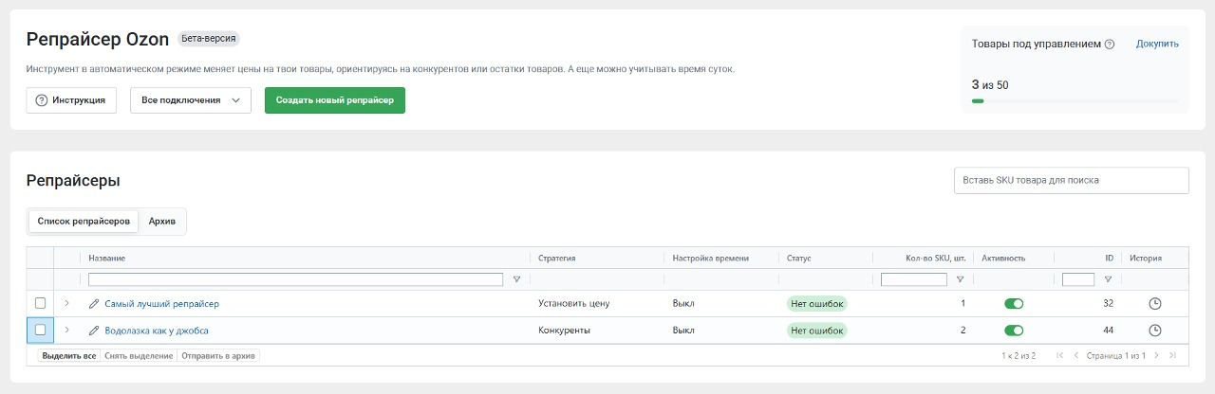Open the Инструкция help button

pos(71,100)
